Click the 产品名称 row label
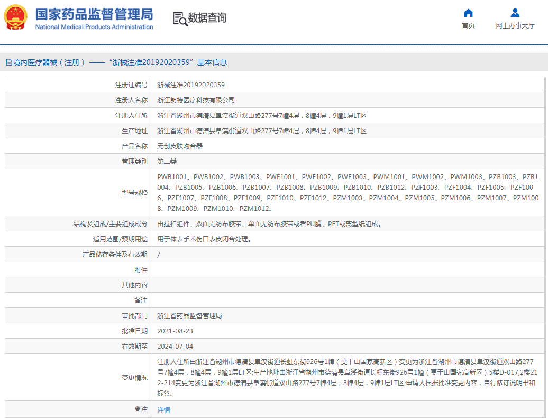This screenshot has height=420, width=548. (x=134, y=146)
